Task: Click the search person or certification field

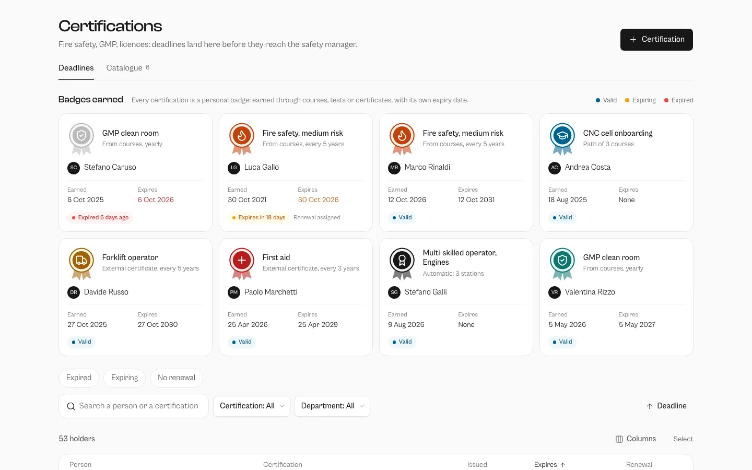Action: [134, 406]
